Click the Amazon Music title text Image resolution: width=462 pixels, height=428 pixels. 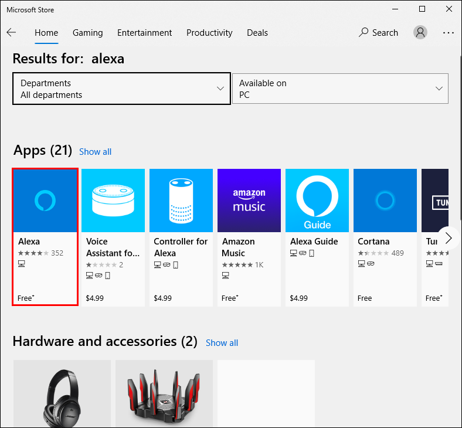coord(238,247)
